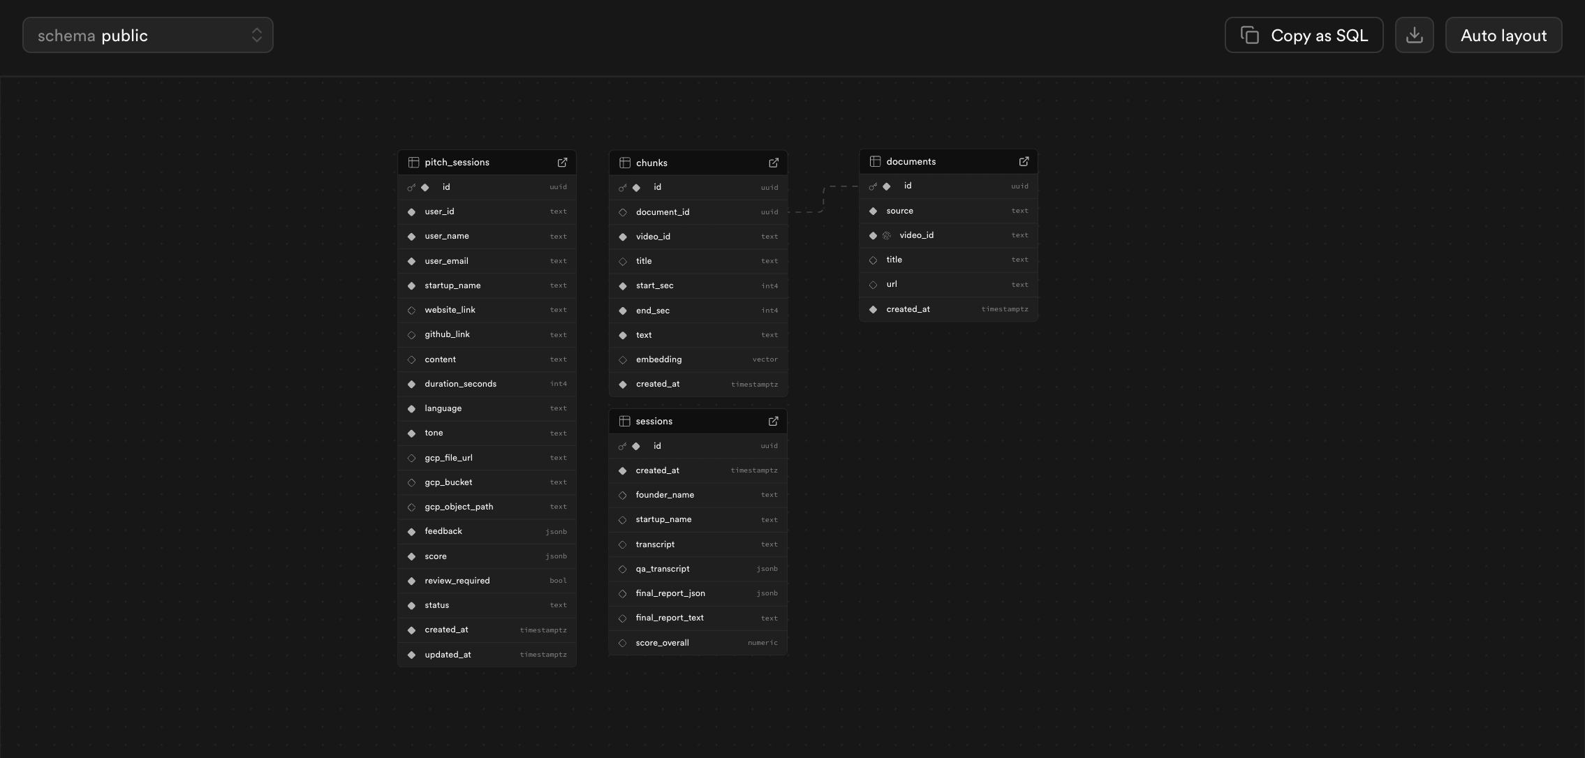Expand the schema list using the chevron control
The width and height of the screenshot is (1585, 758).
(x=256, y=34)
